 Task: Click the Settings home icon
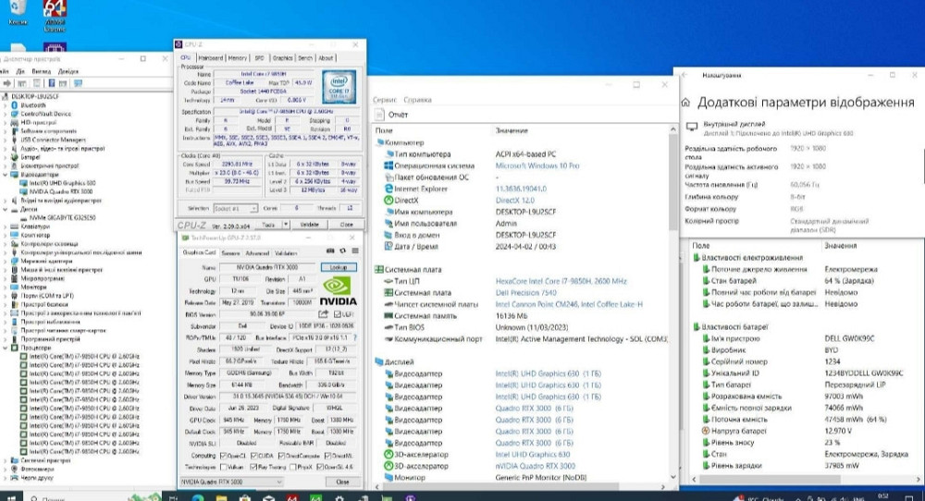pyautogui.click(x=685, y=103)
